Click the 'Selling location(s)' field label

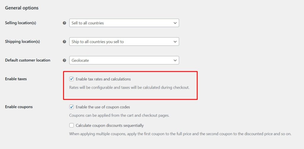20,23
